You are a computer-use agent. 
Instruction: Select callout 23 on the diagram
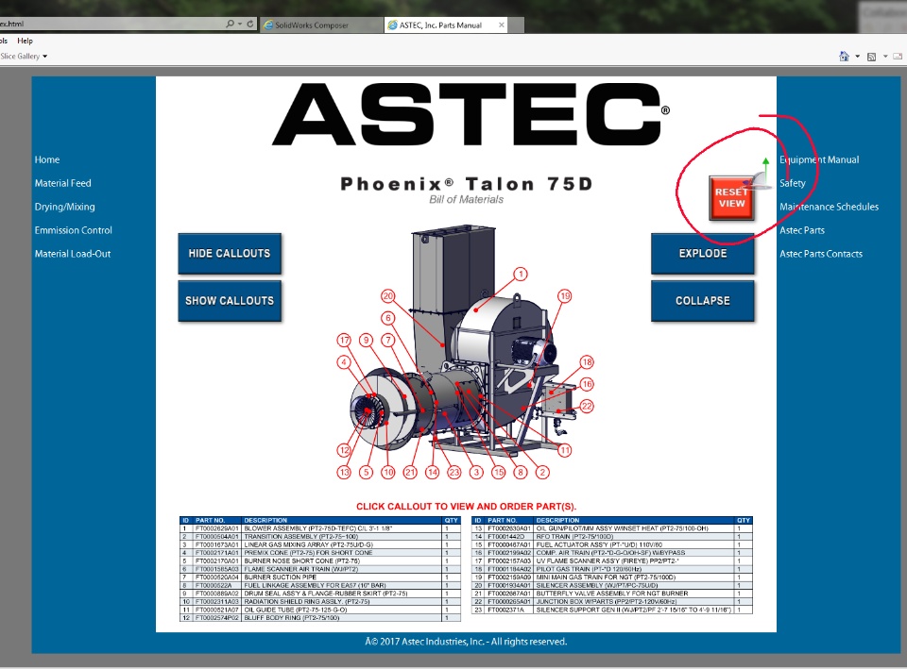tap(454, 472)
